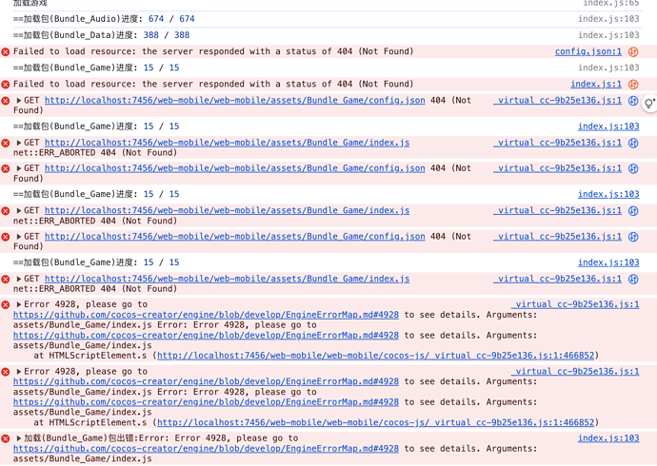The height and width of the screenshot is (466, 657).
Task: Open the last Bundle_Game/index.js URL
Action: click(228, 279)
